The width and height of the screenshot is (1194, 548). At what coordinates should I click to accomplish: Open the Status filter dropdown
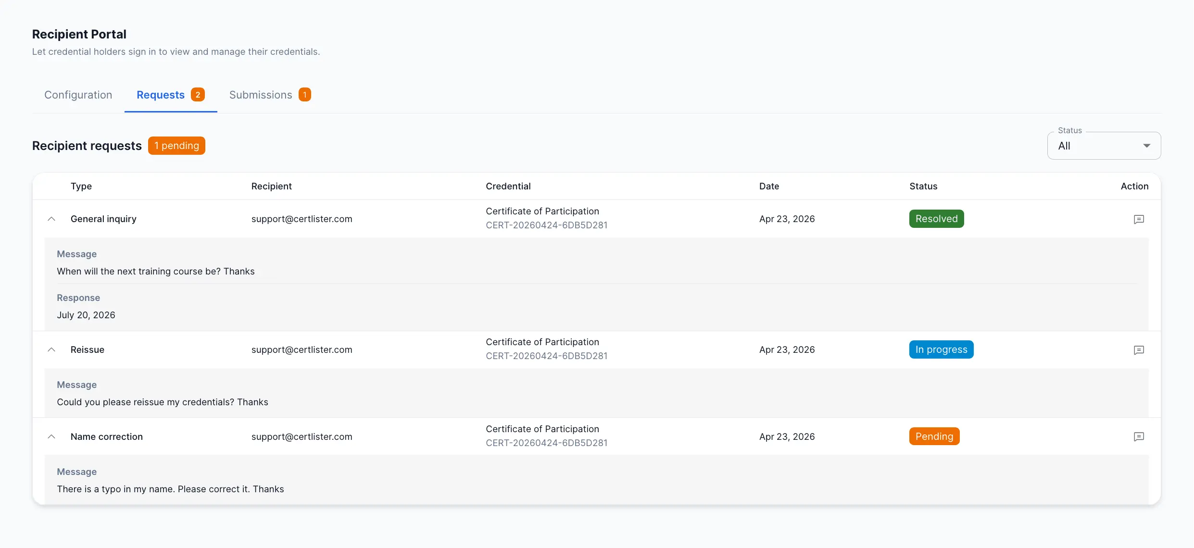pos(1146,145)
